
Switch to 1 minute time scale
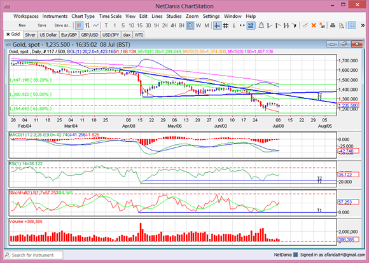[x=115, y=25]
